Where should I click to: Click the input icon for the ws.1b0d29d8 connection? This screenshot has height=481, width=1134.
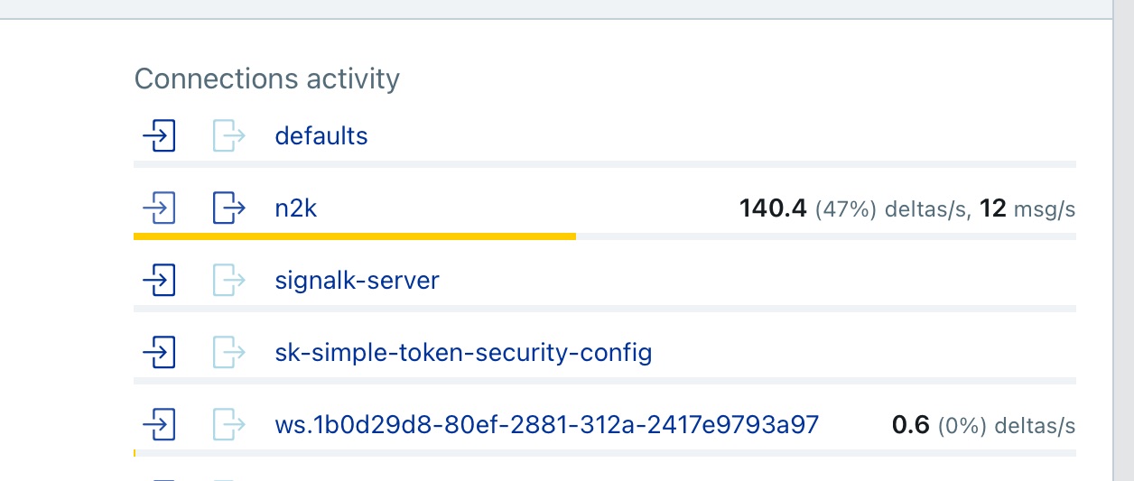[x=159, y=424]
